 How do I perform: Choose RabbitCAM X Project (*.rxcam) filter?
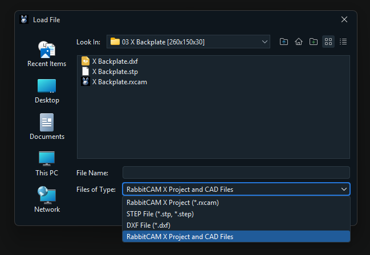pos(236,203)
